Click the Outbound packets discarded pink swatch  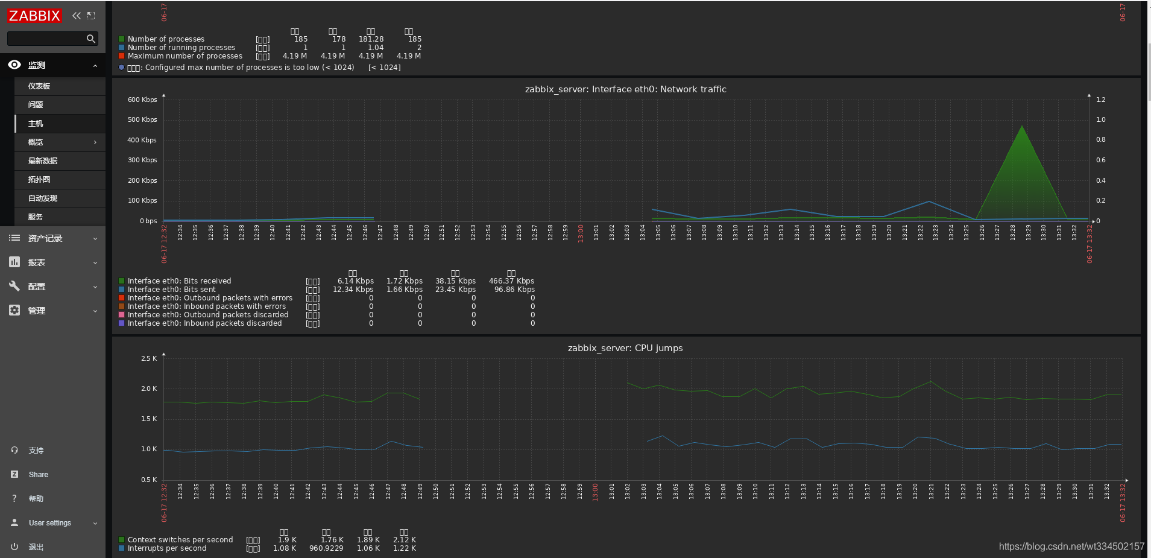tap(122, 315)
